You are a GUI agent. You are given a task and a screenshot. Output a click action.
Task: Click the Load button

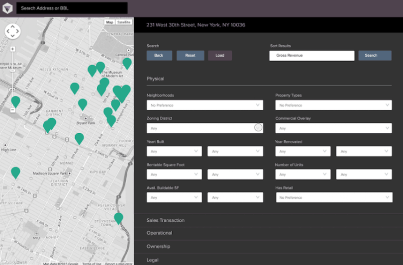coord(220,56)
